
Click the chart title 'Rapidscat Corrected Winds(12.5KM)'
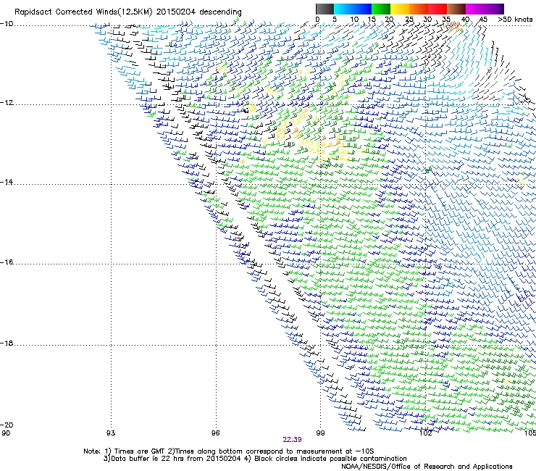(x=83, y=12)
